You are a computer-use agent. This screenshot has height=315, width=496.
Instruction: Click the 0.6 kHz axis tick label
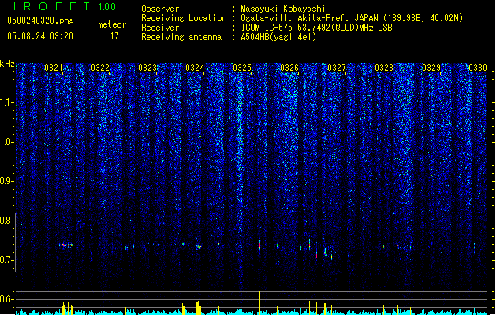tap(6, 299)
